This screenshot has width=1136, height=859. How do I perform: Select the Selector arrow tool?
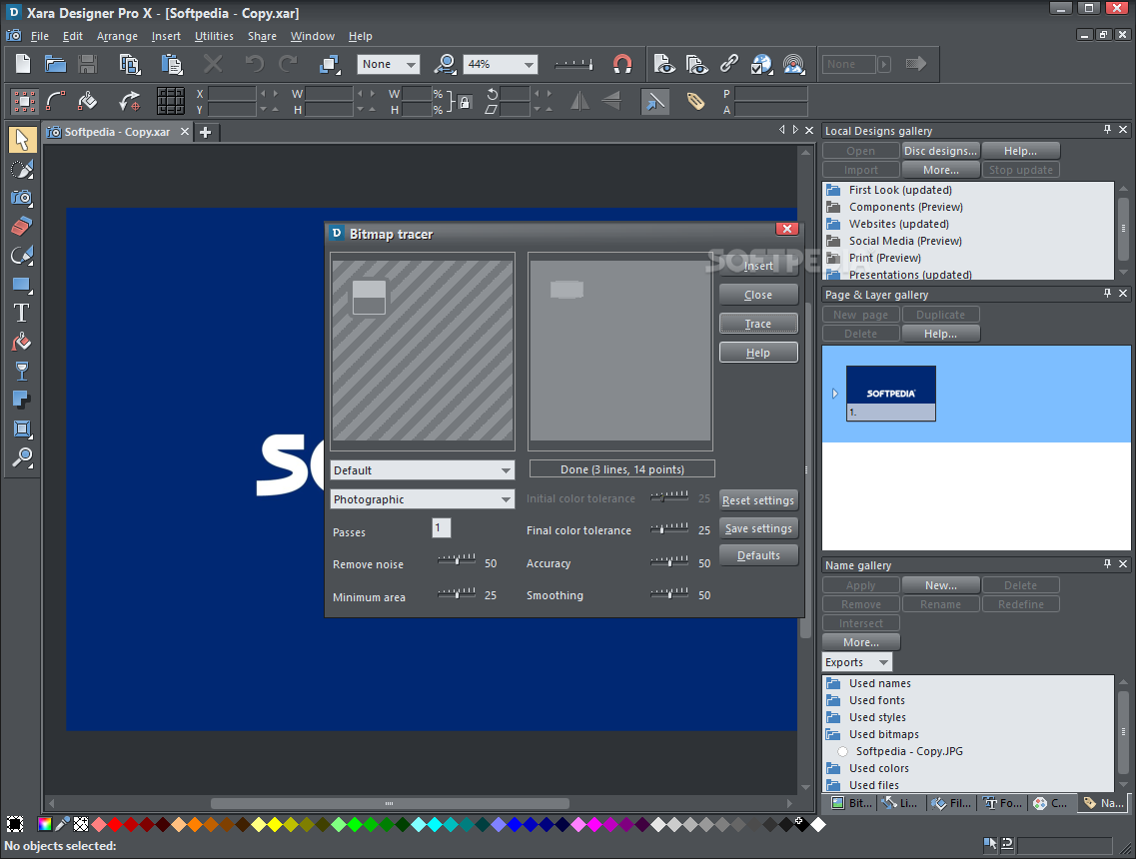[x=22, y=139]
